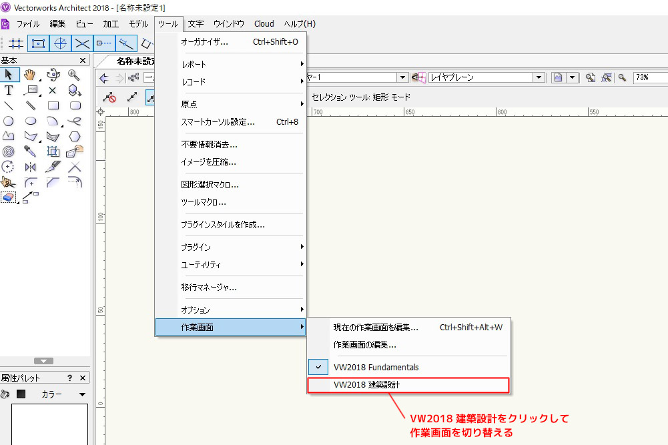Select the Spiral tool
The width and height of the screenshot is (668, 445).
(9, 151)
